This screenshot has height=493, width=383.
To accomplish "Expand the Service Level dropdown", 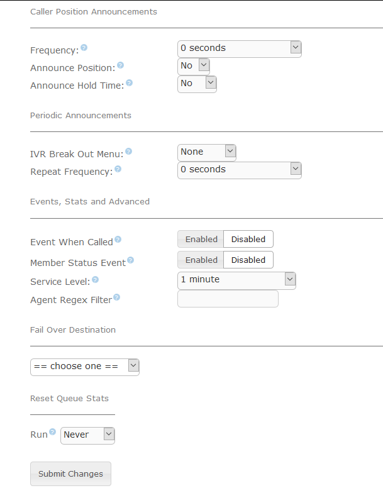I will pyautogui.click(x=236, y=280).
